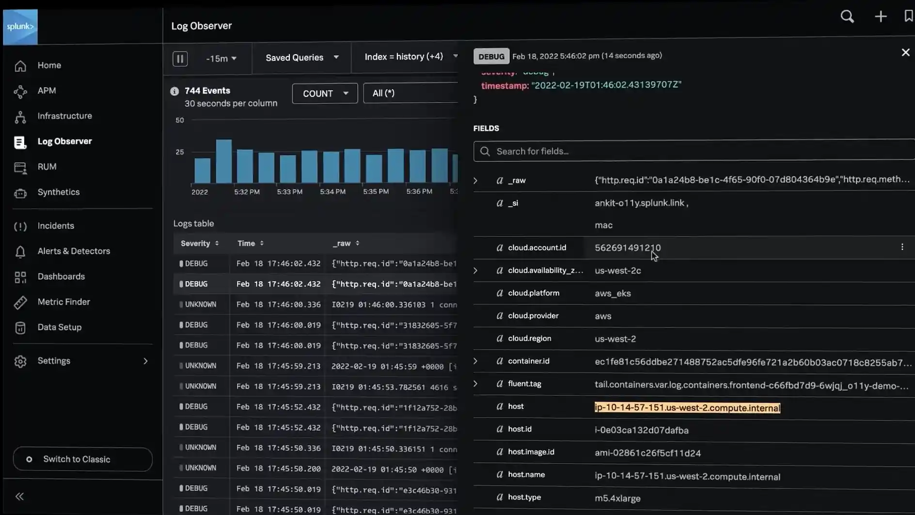
Task: Click the highlighted host value ip-10-14-57-151
Action: (687, 408)
